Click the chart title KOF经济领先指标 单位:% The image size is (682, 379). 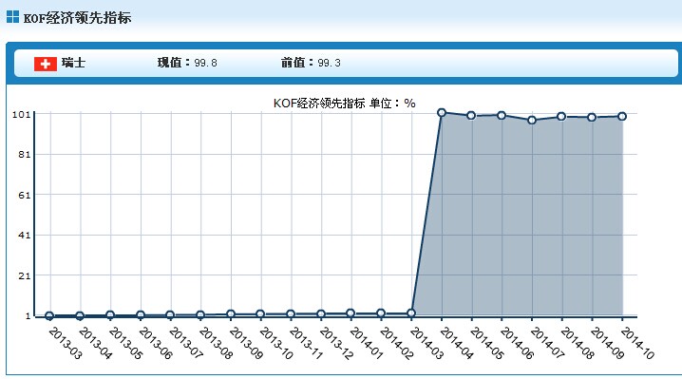point(344,104)
